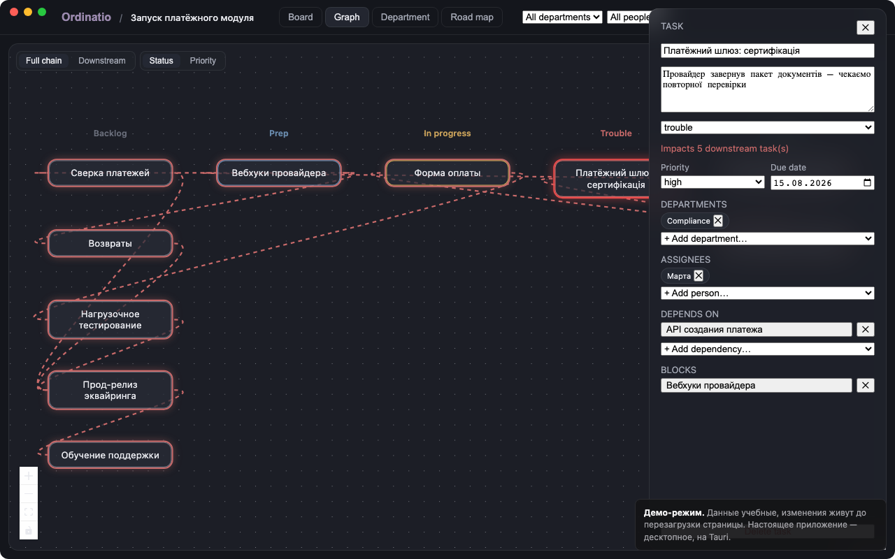Open the task status dropdown showing trouble
This screenshot has height=559, width=895.
click(x=767, y=127)
